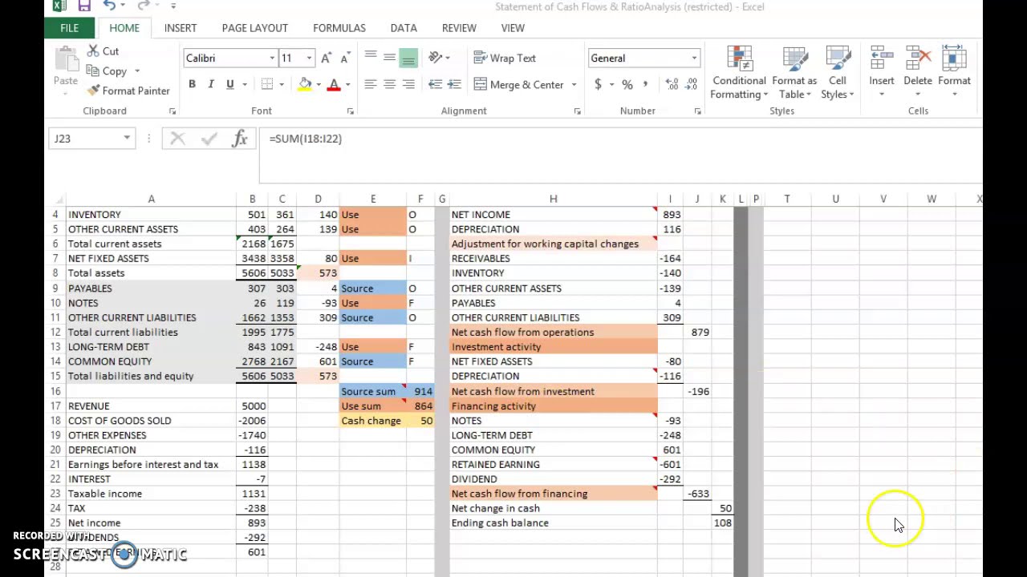This screenshot has height=577, width=1027.
Task: Open the Name Box dropdown arrow
Action: point(127,139)
